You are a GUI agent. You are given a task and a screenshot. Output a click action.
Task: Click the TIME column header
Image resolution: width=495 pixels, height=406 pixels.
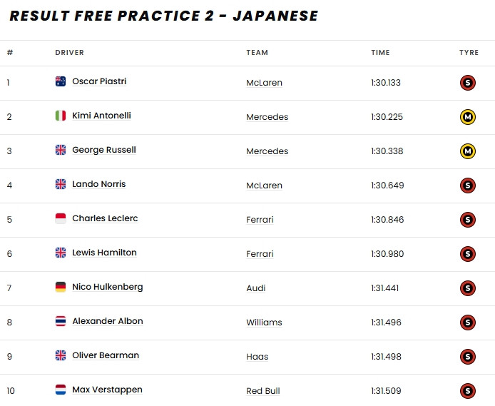pyautogui.click(x=380, y=53)
